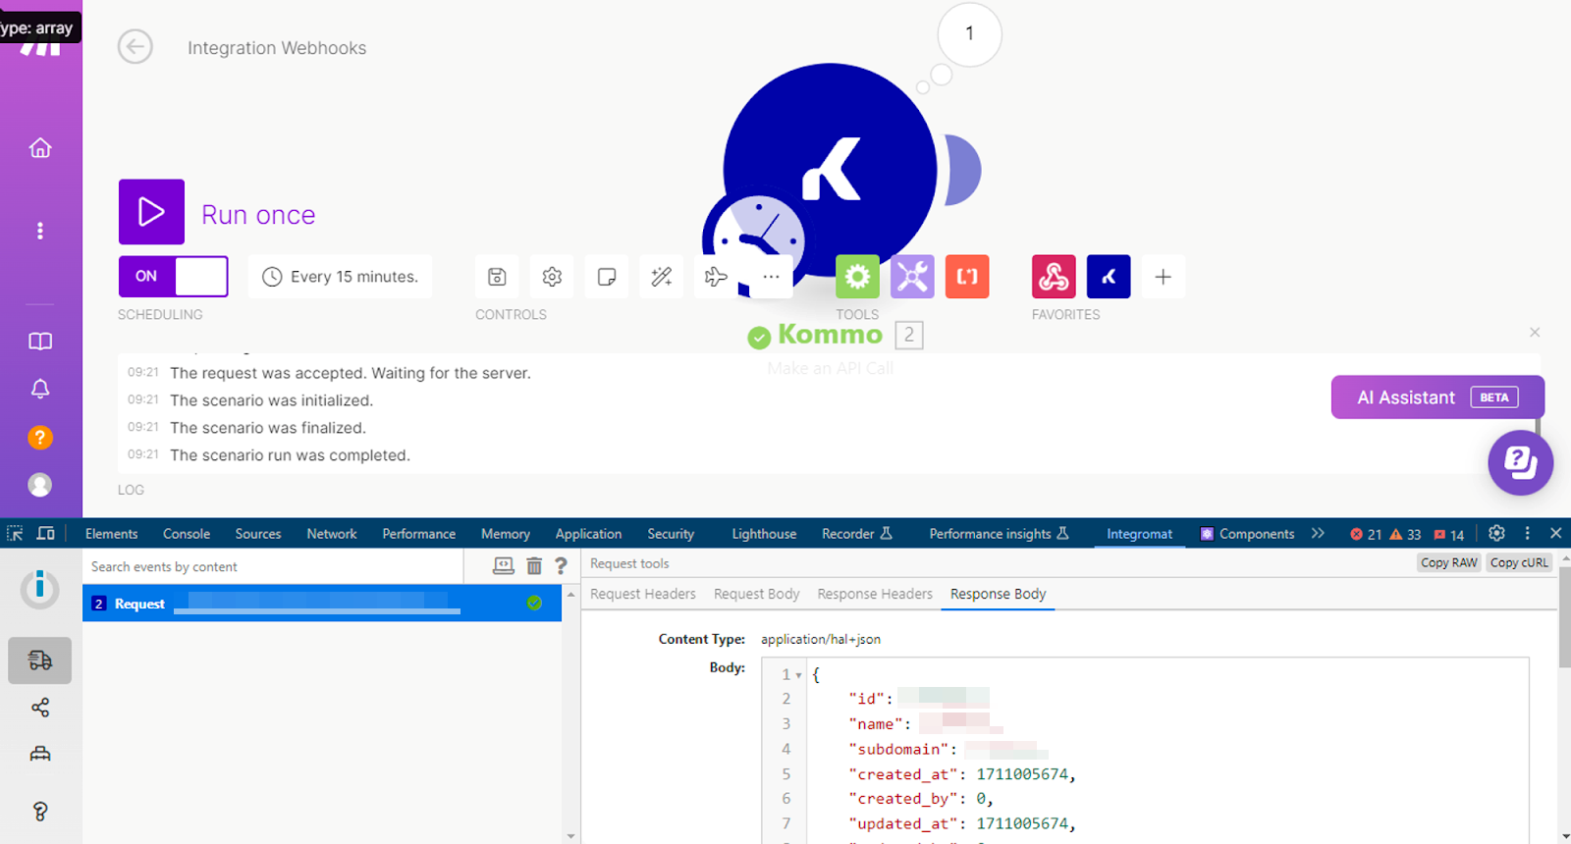This screenshot has height=844, width=1571.
Task: Go back using the arrow beside Integration Webhooks
Action: [135, 46]
